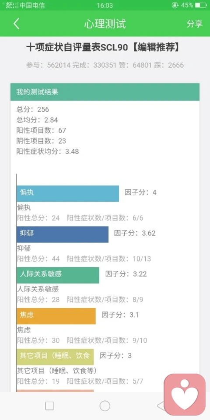
Task: Tap the 阳性症状均分: 3.48 line
Action: (48, 151)
